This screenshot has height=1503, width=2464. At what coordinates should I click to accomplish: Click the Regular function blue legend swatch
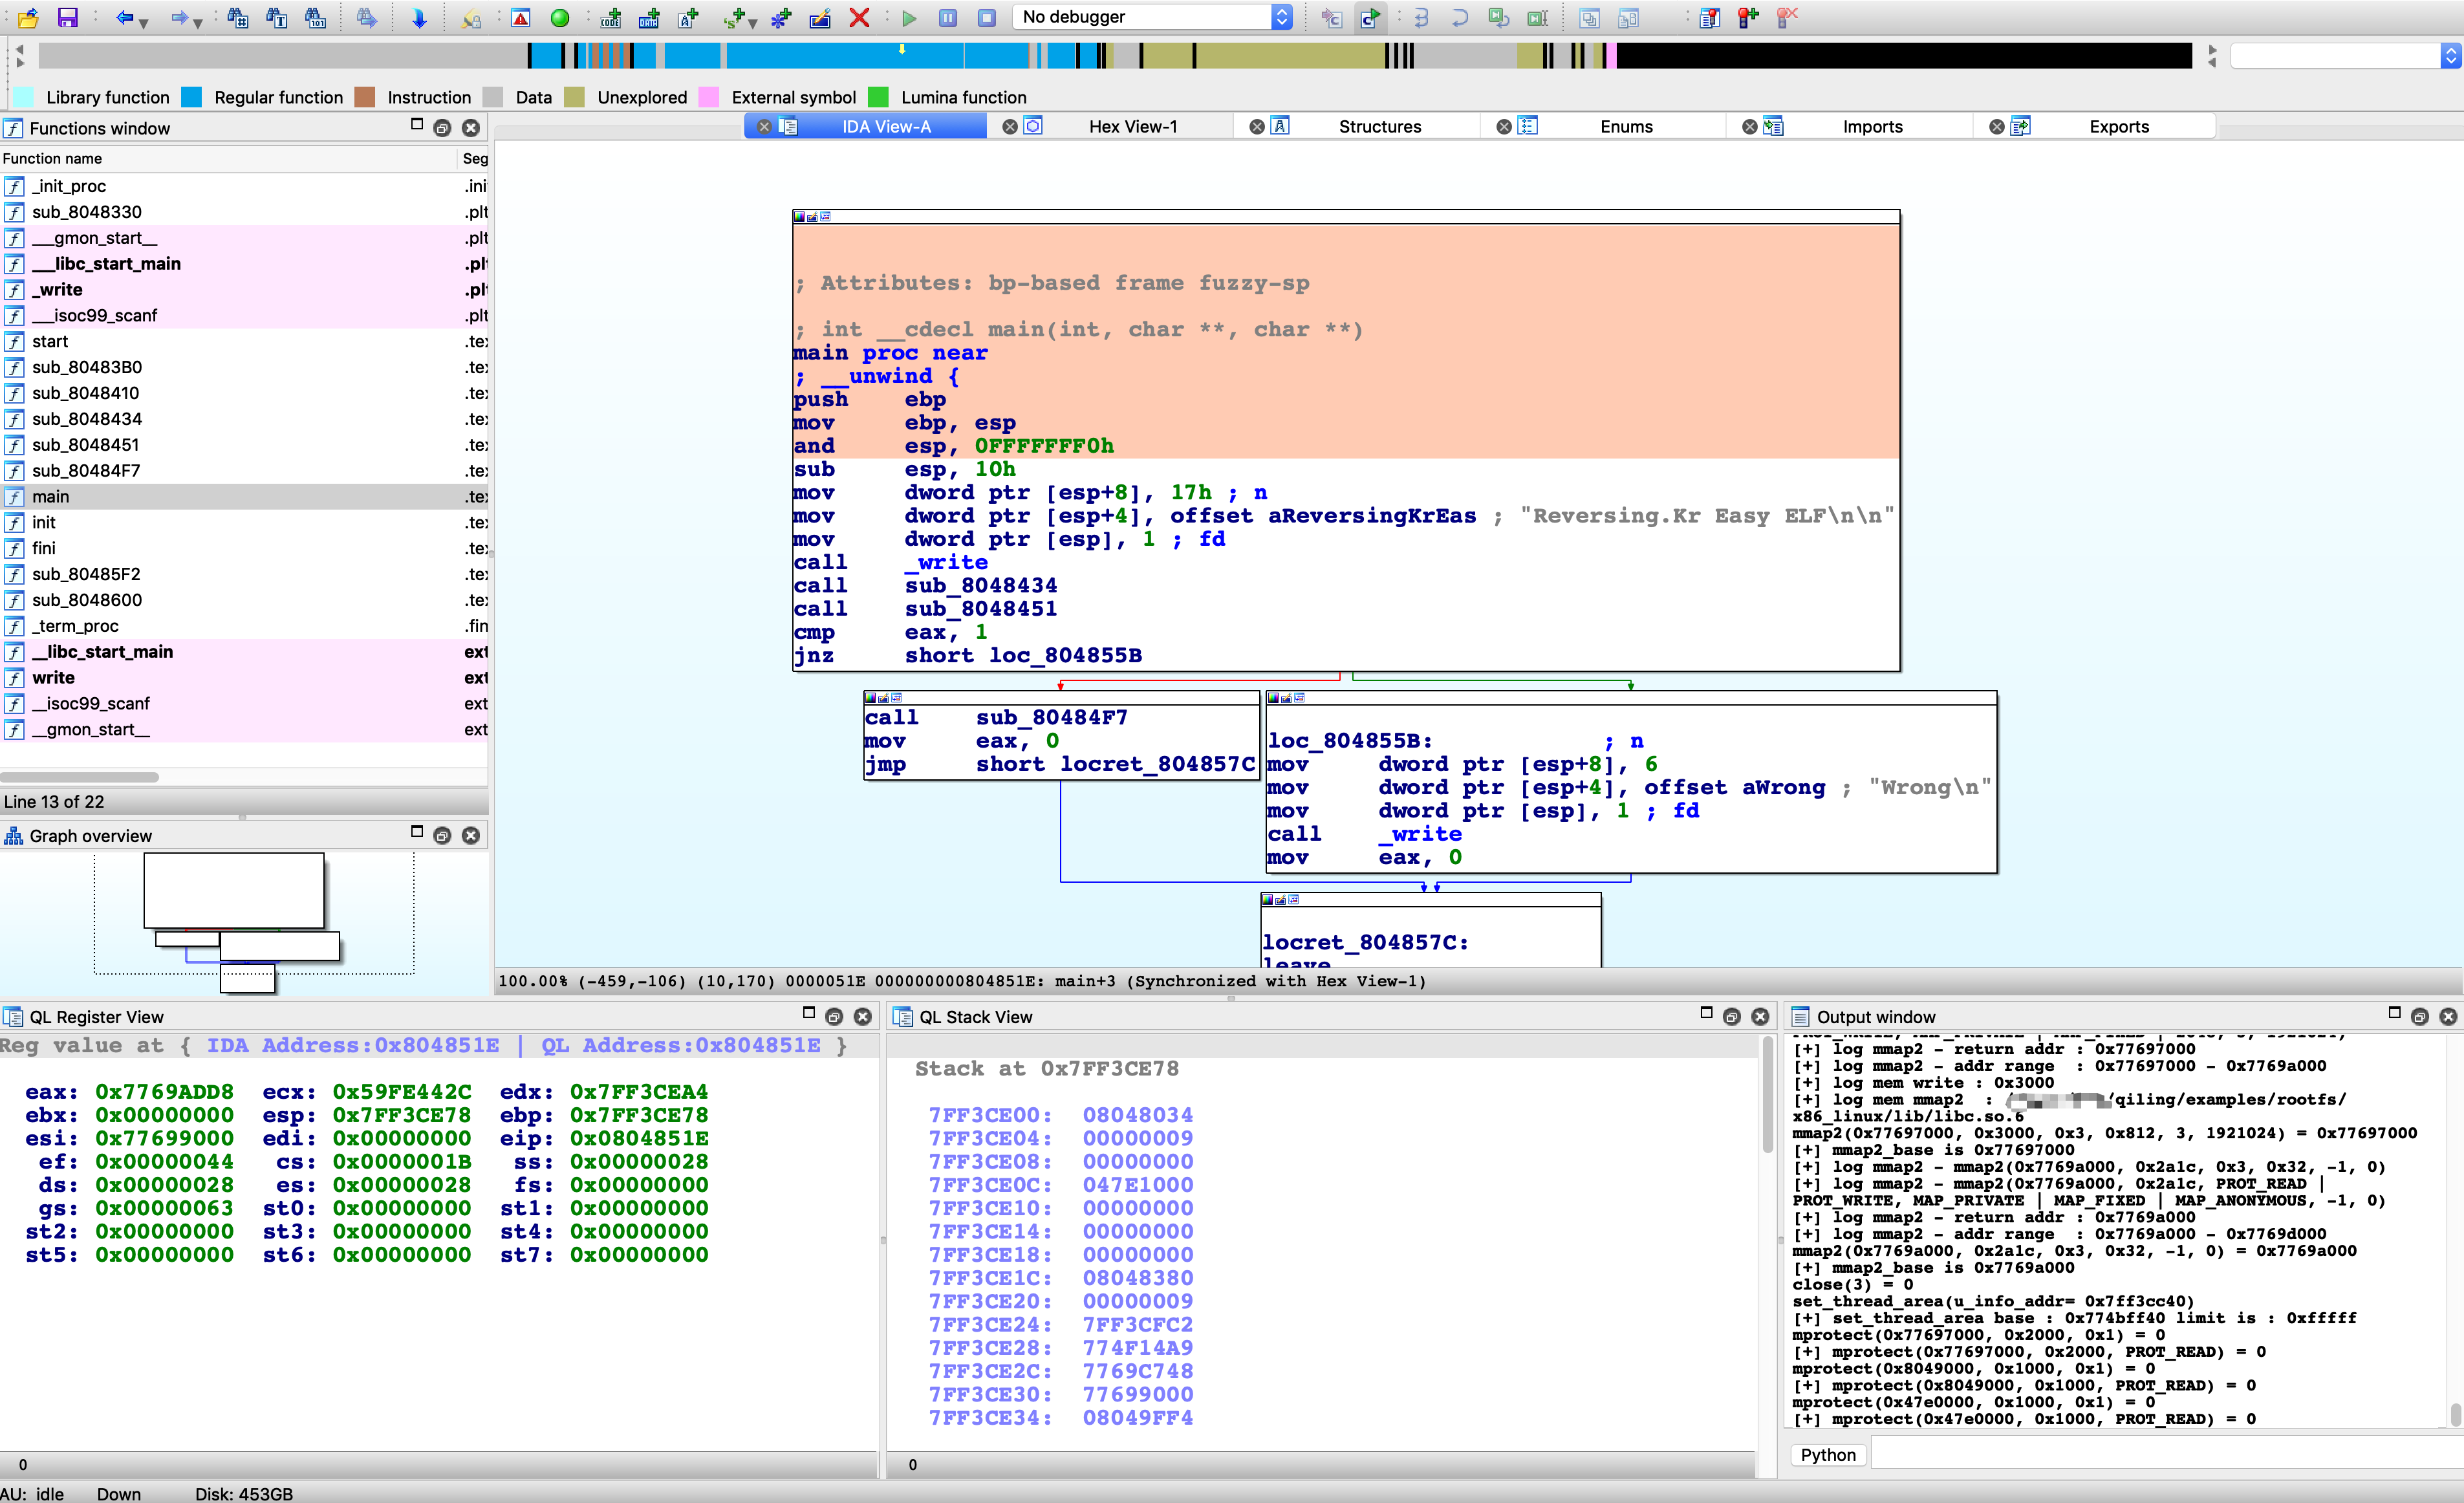tap(192, 97)
